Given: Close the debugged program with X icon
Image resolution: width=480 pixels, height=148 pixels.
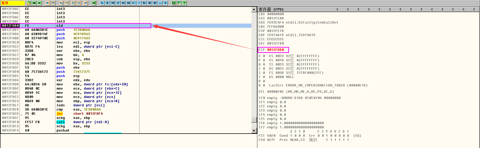Looking at the screenshot, I should 39,3.
